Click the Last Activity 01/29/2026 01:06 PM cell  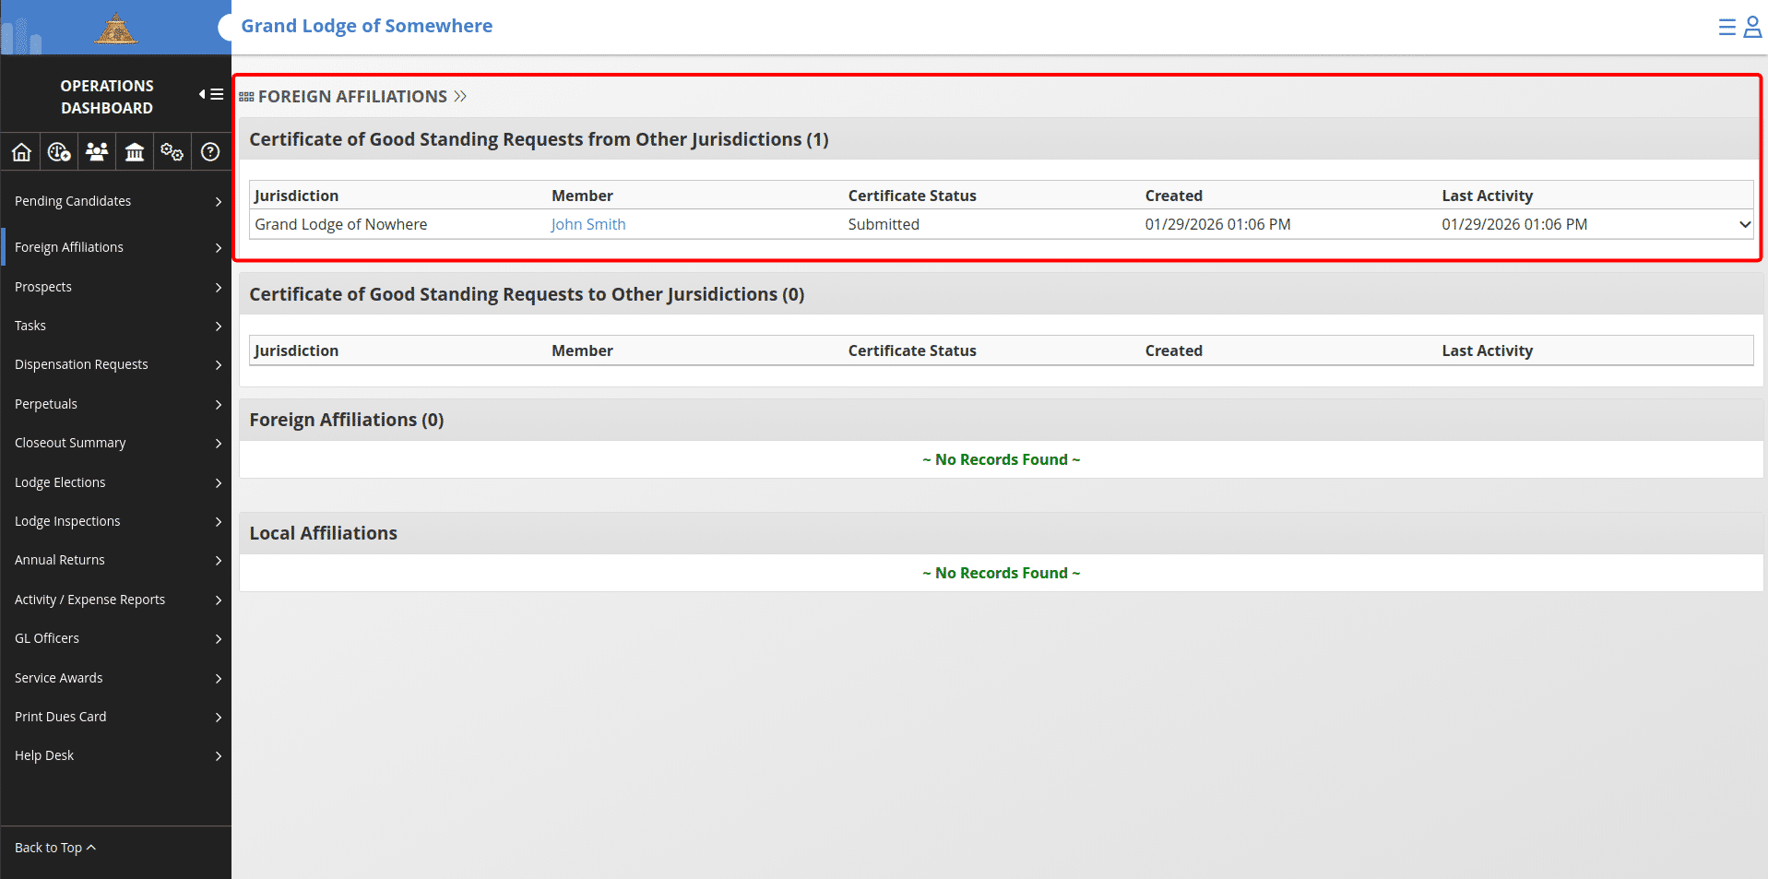[x=1514, y=224]
